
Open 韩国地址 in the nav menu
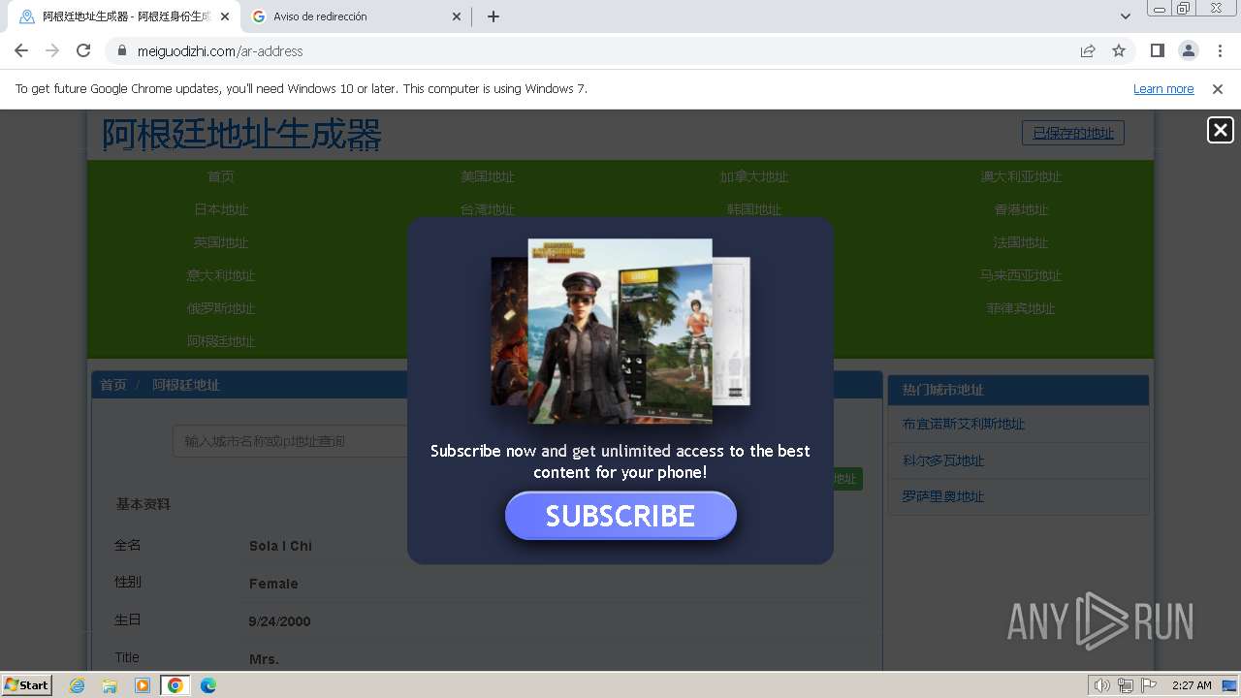[754, 209]
